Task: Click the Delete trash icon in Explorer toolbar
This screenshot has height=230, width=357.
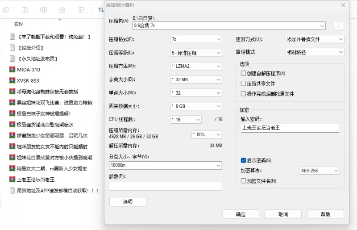Action: pyautogui.click(x=81, y=10)
